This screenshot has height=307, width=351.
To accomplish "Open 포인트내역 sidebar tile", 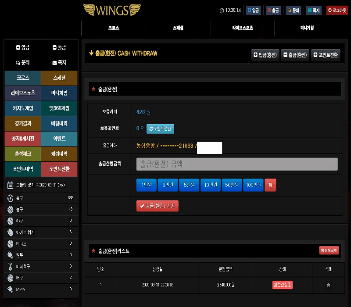I will click(x=23, y=169).
